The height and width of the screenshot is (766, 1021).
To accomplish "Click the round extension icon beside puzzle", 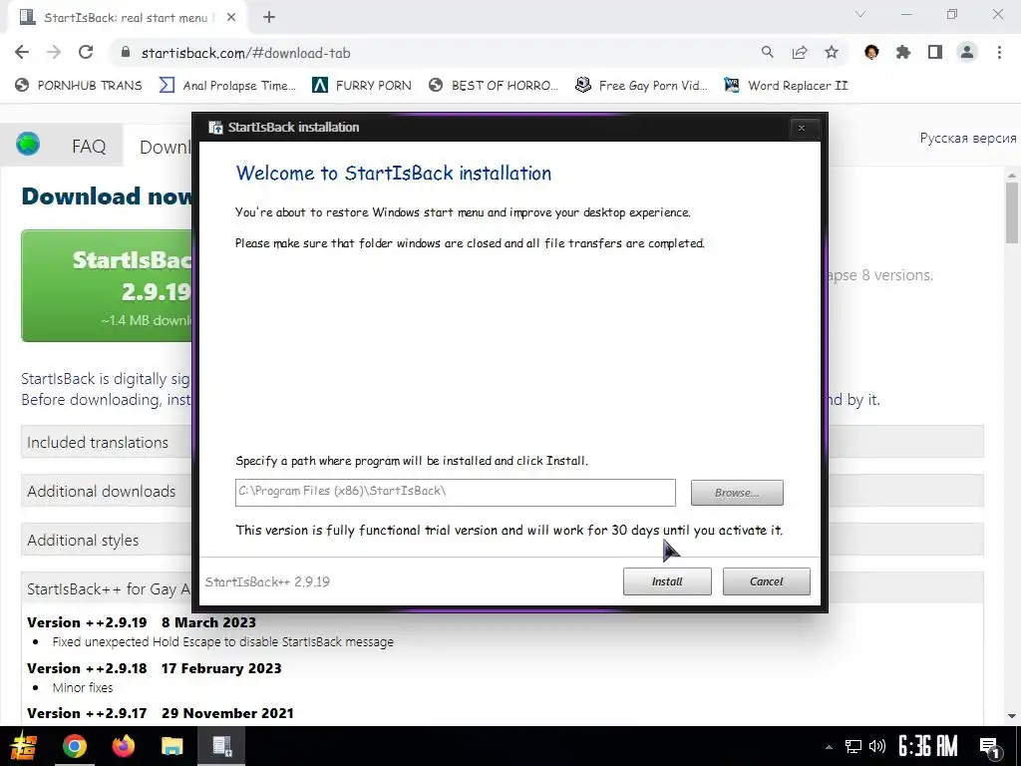I will [x=871, y=52].
